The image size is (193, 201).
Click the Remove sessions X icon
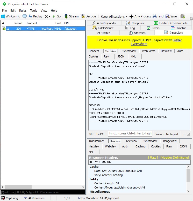[46, 16]
